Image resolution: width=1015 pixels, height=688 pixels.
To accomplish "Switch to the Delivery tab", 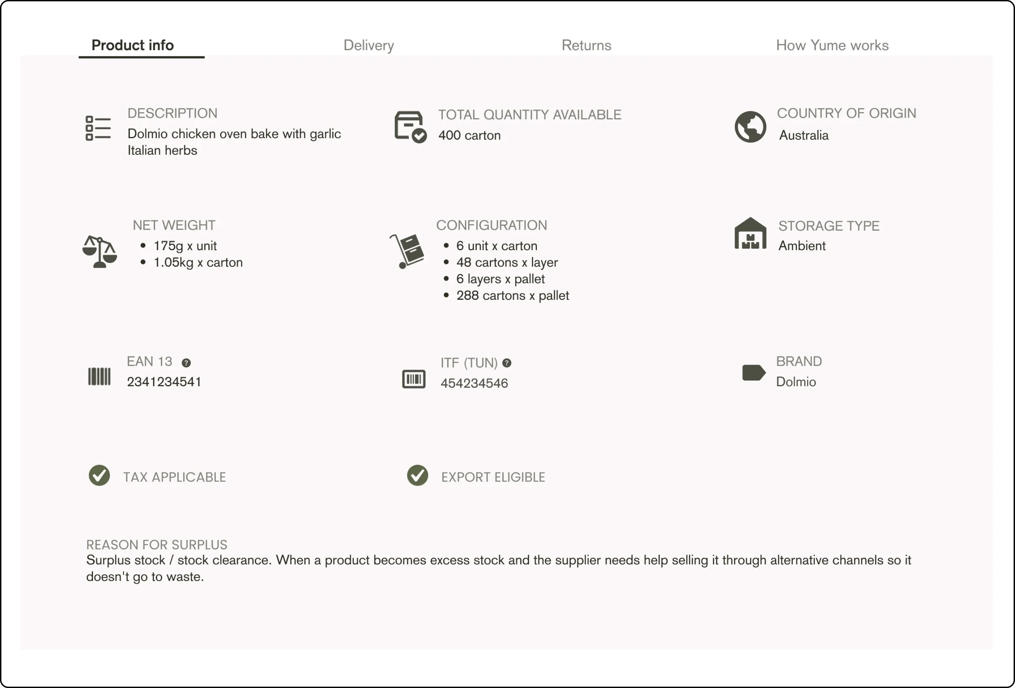I will pos(369,45).
